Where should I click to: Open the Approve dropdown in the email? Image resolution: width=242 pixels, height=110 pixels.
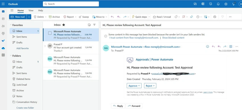[x=134, y=86]
